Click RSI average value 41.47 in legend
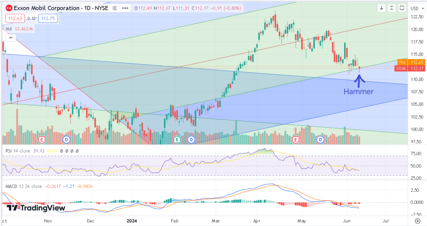The width and height of the screenshot is (427, 226). pos(52,151)
